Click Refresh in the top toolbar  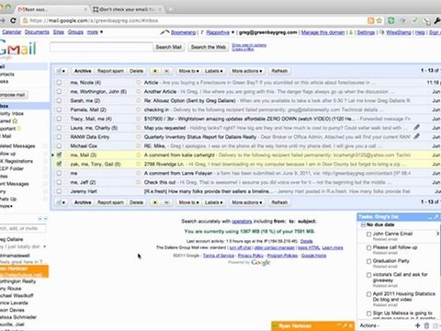point(279,71)
